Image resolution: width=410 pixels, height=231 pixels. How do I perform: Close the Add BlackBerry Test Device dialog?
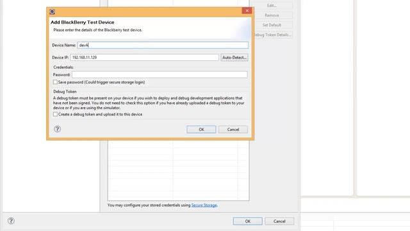247,11
